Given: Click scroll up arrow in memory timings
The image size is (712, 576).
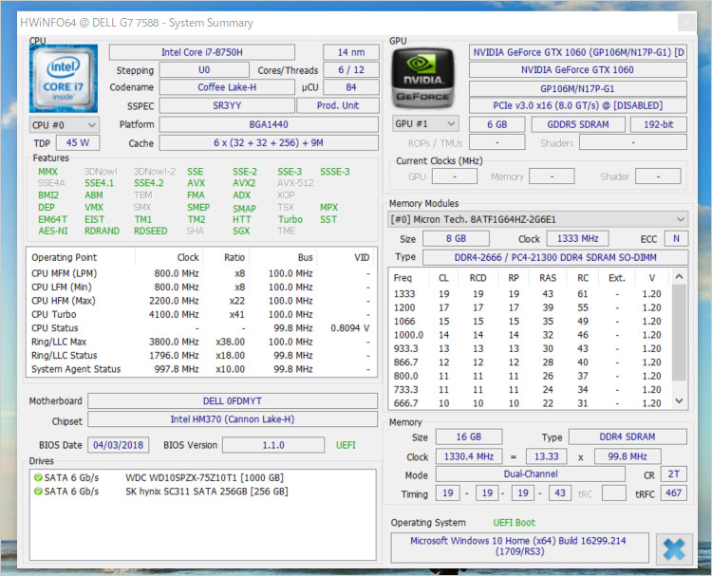Looking at the screenshot, I should click(679, 276).
